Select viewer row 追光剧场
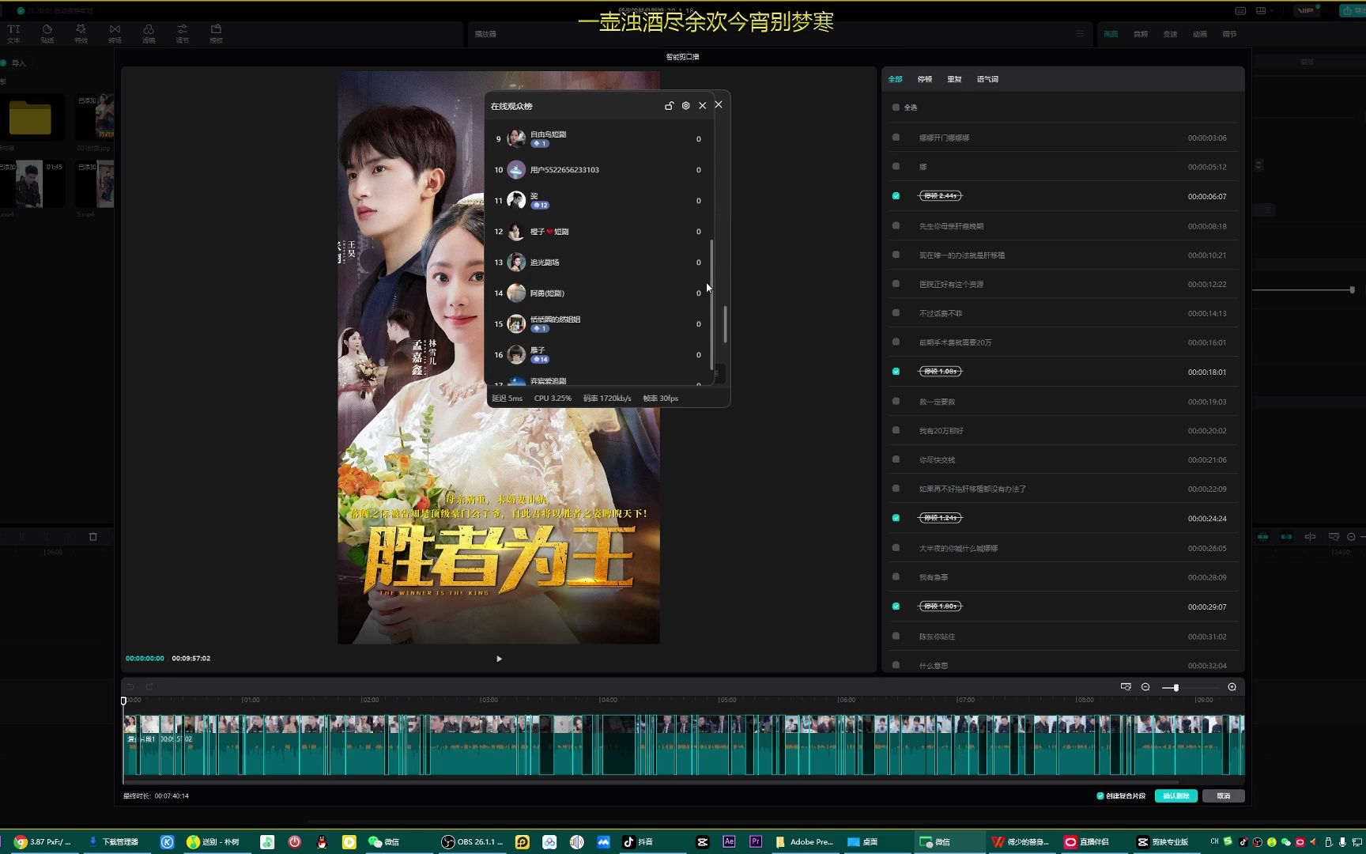The image size is (1366, 854). 598,263
